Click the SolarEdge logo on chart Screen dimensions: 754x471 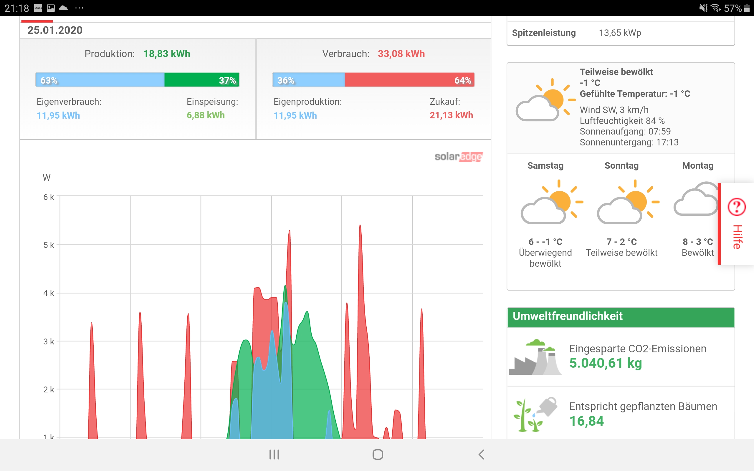click(x=459, y=156)
